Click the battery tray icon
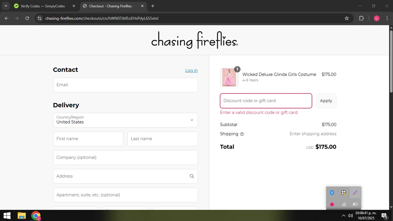The image size is (393, 221). coord(355,204)
